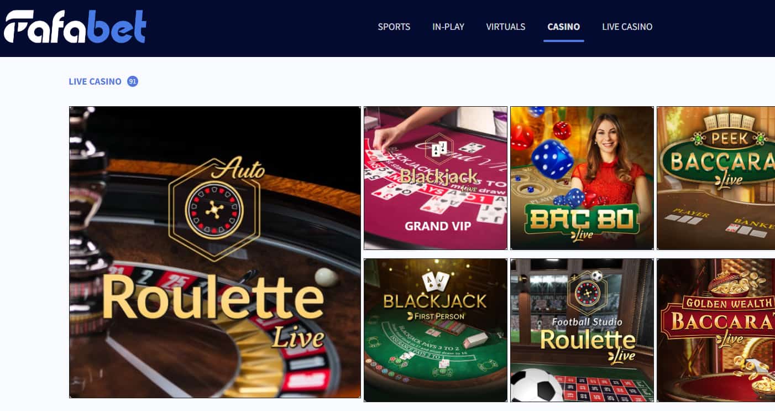
Task: Open Football Studio Roulette Live
Action: 582,330
